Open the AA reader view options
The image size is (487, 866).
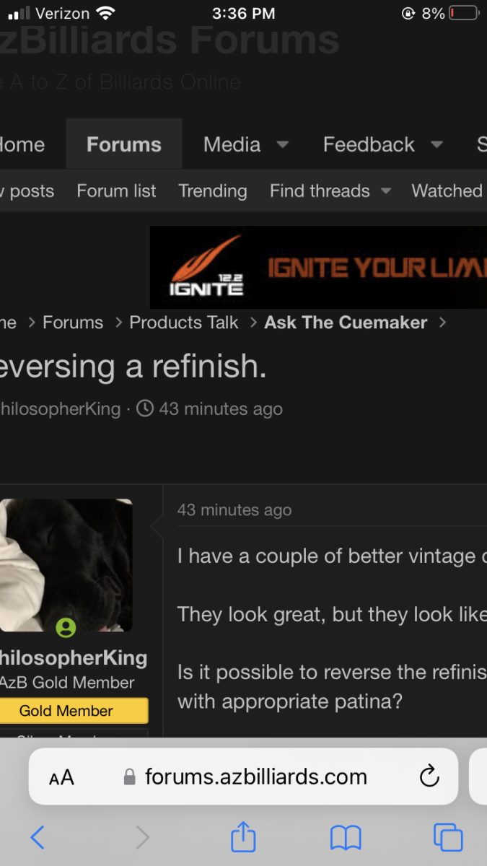61,777
